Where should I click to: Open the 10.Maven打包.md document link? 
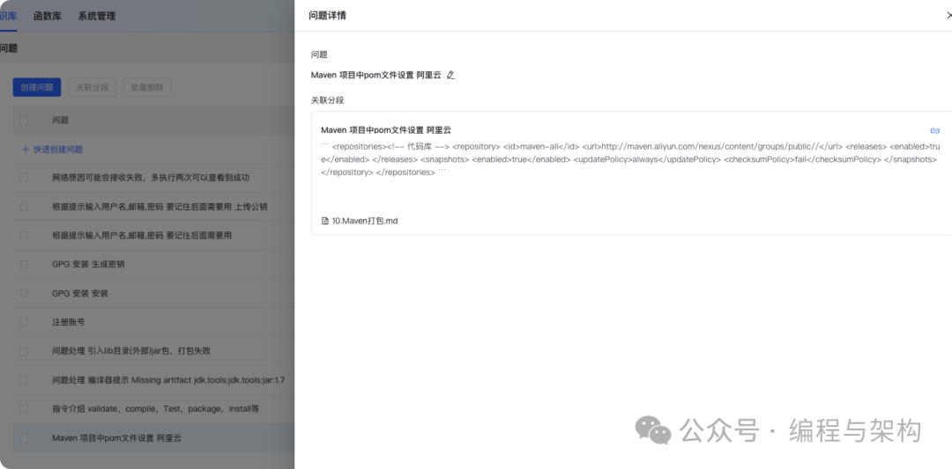[x=365, y=221]
